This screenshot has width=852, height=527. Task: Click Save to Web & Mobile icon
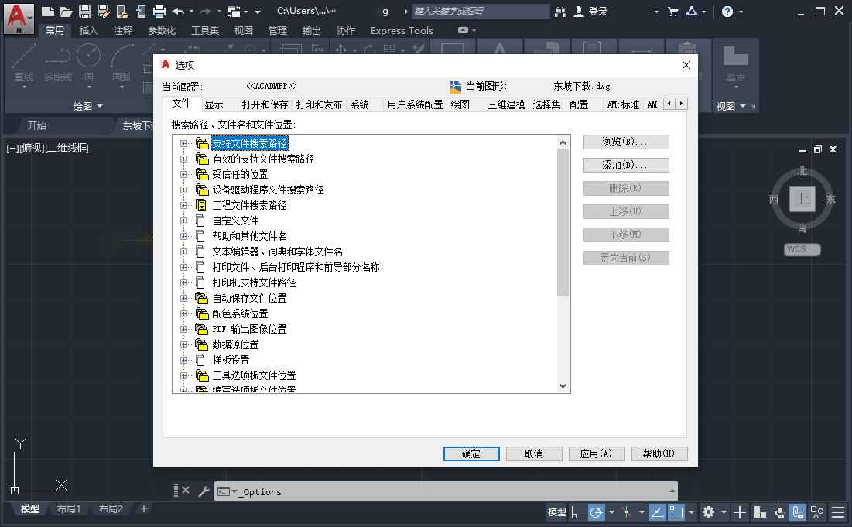click(140, 11)
